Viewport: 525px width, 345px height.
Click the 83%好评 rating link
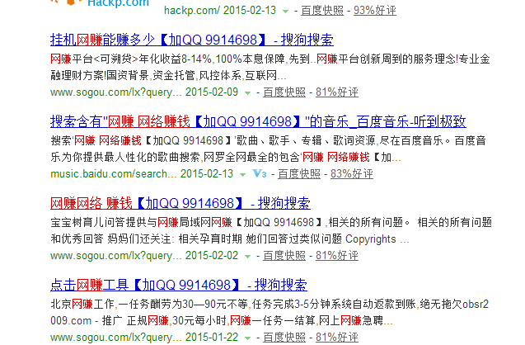(x=352, y=174)
